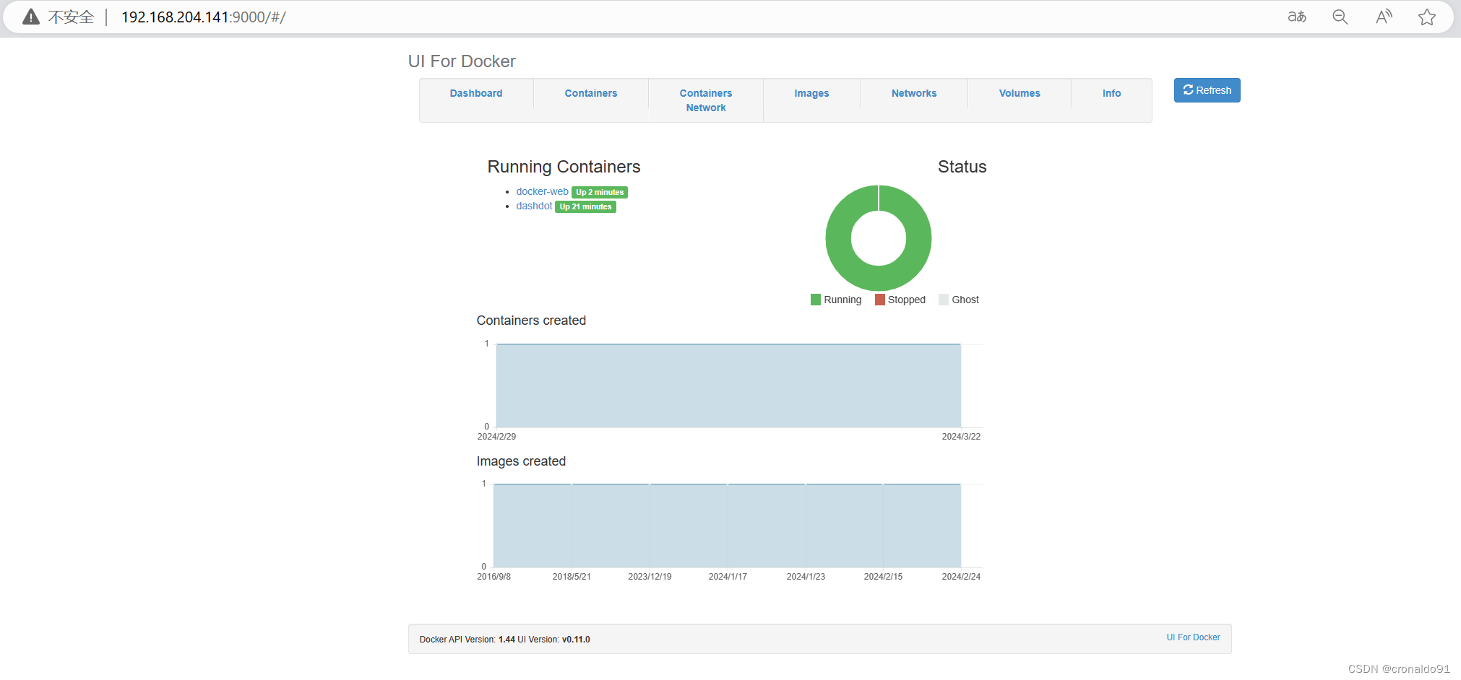Click the red Stopped legend swatch
Image resolution: width=1461 pixels, height=680 pixels.
[880, 300]
